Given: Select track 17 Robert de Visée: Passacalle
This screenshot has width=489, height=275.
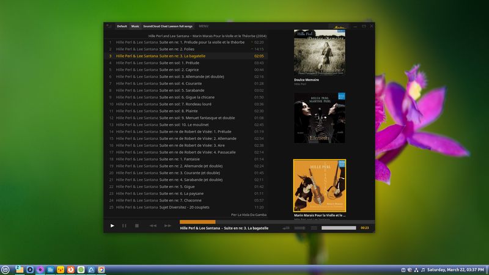Looking at the screenshot, I should coord(186,152).
